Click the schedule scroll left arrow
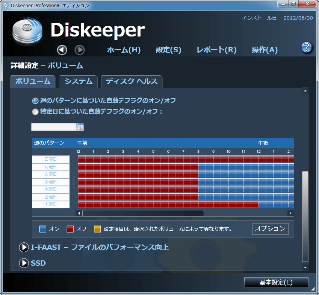This screenshot has height=295, width=319. pyautogui.click(x=79, y=213)
